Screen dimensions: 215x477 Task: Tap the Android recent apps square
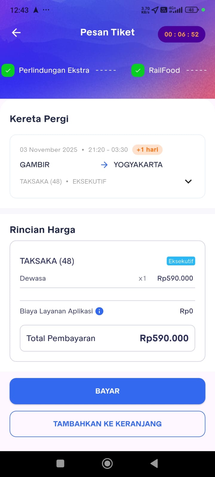tap(60, 463)
